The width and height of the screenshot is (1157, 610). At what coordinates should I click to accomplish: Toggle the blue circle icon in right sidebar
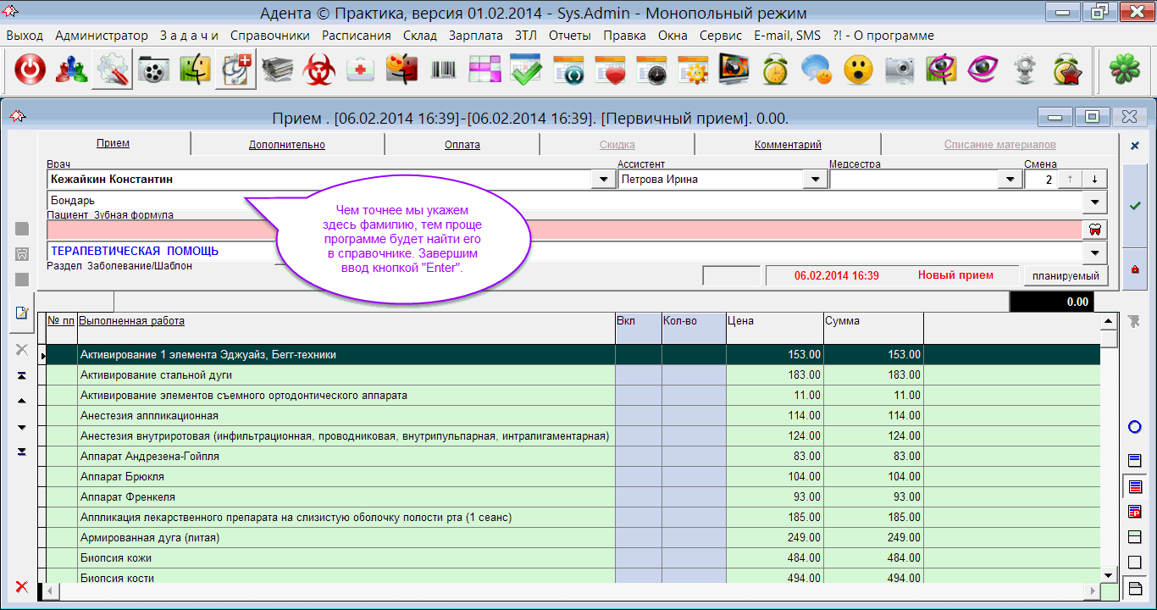(x=1135, y=427)
